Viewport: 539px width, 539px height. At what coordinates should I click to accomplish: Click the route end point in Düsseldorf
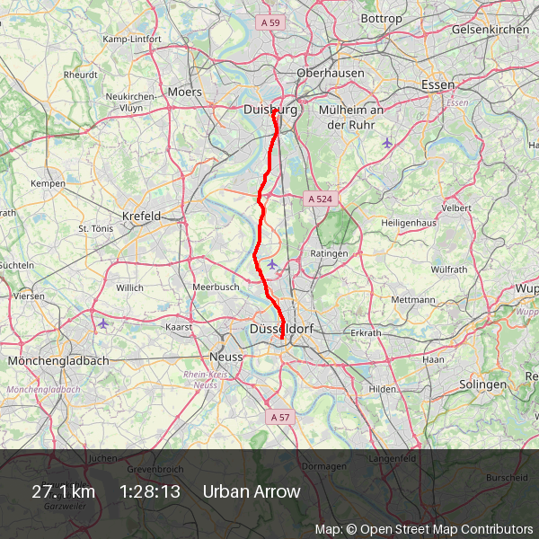282,338
